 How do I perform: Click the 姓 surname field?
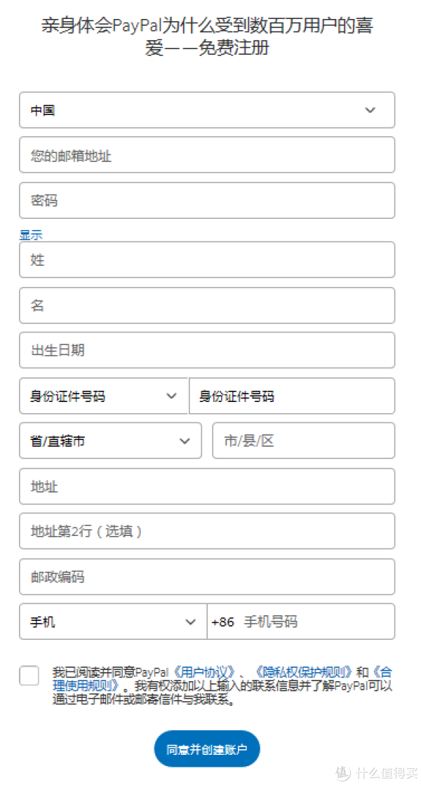(x=207, y=260)
